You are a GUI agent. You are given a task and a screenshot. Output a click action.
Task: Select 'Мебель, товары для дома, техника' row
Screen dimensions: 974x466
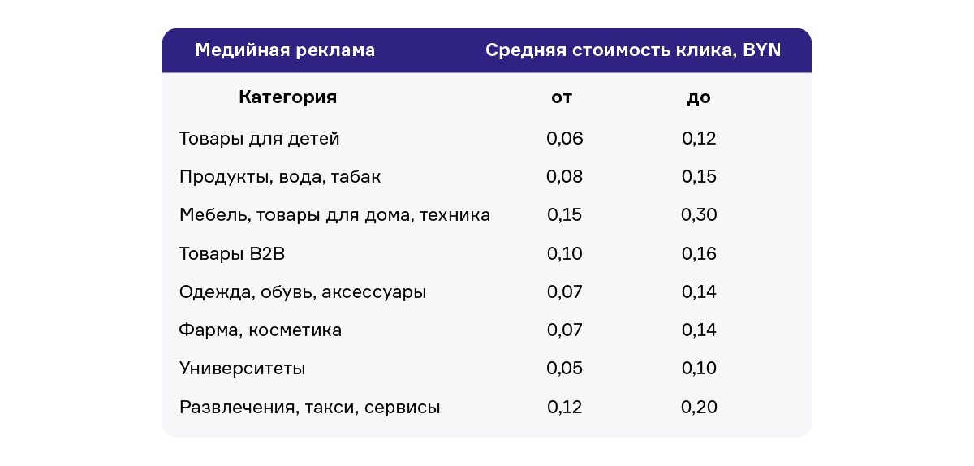[334, 215]
